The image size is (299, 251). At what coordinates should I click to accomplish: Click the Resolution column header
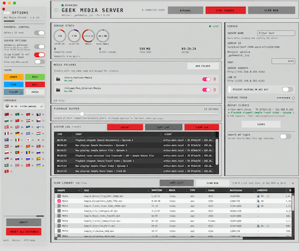pos(236,190)
